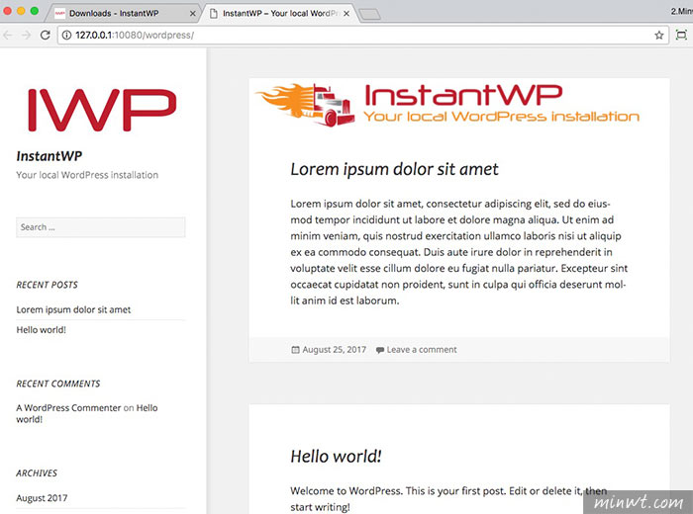Open the Hello world! recent post link
The height and width of the screenshot is (514, 693).
coord(42,329)
